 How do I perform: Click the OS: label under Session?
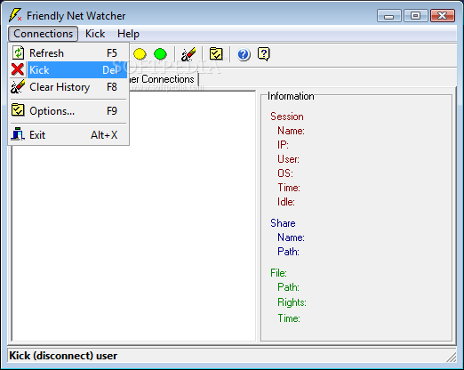(285, 173)
